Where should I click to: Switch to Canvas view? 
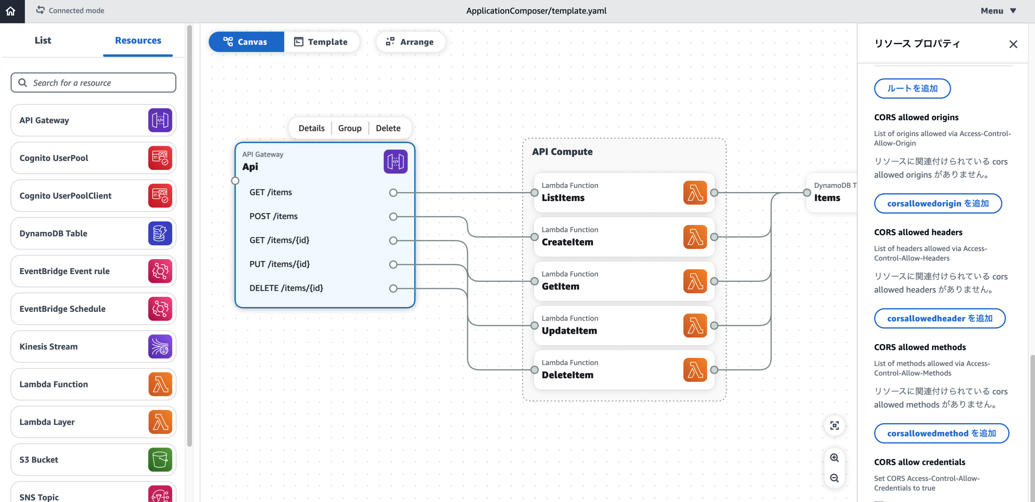pos(246,42)
